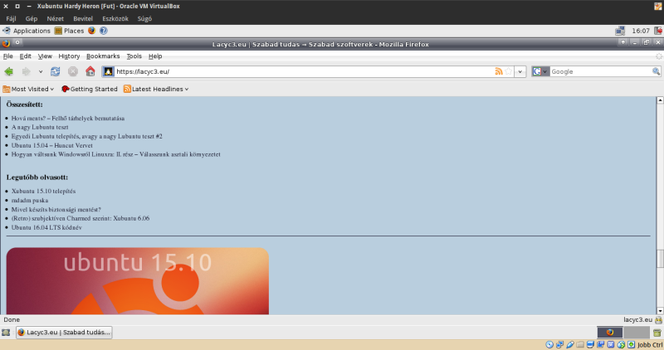The height and width of the screenshot is (350, 664).
Task: Reload the current page
Action: point(55,71)
